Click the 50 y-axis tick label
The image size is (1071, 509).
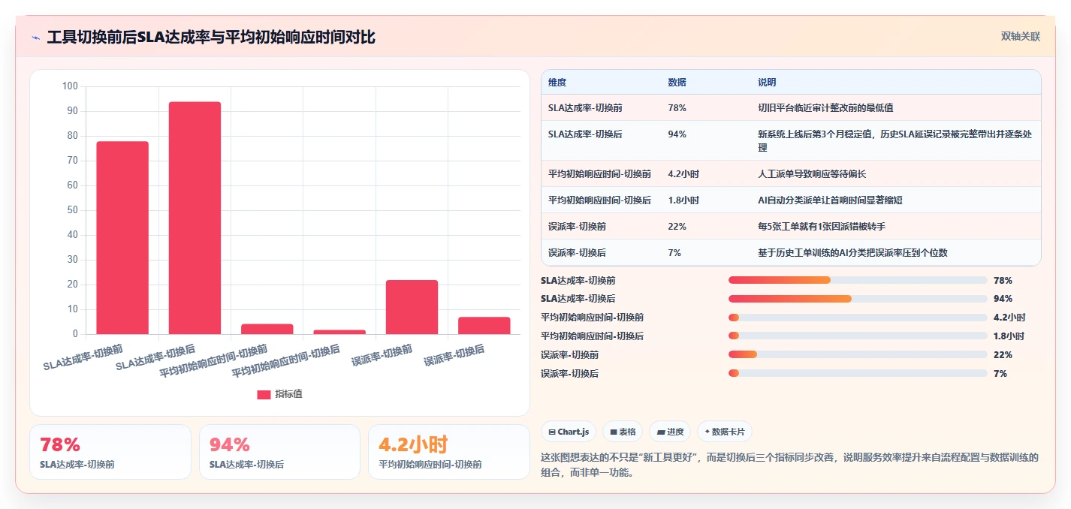(x=73, y=210)
